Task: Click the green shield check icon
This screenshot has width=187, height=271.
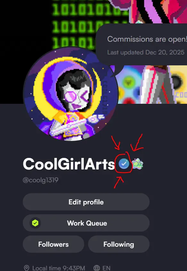Action: click(35, 223)
